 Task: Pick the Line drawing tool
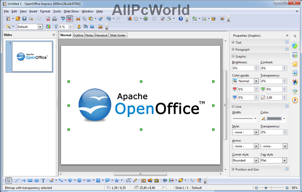[17, 180]
